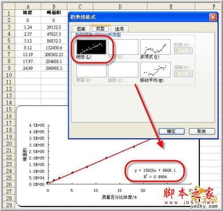Pick the 移动平均 (M) moving average type
This screenshot has width=223, height=211.
click(155, 69)
